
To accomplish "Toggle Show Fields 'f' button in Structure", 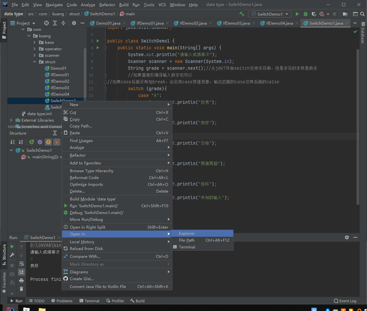I will click(x=48, y=142).
